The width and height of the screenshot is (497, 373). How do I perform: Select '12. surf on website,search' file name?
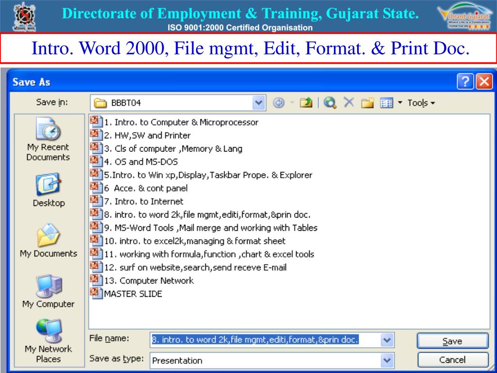[x=195, y=268]
